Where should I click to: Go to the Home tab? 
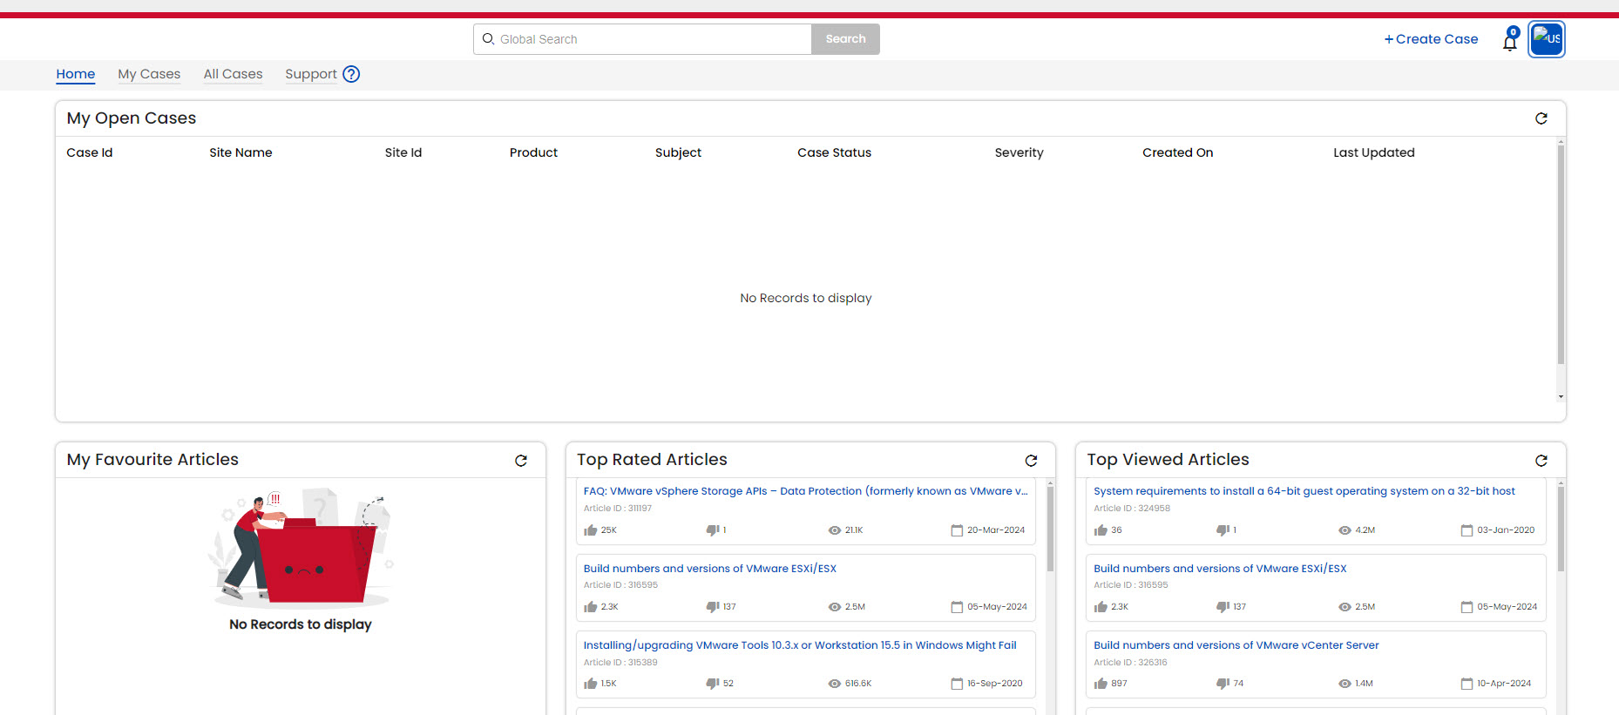point(76,74)
